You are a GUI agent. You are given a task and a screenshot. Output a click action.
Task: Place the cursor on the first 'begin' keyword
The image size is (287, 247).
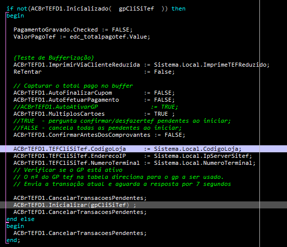pyautogui.click(x=15, y=16)
